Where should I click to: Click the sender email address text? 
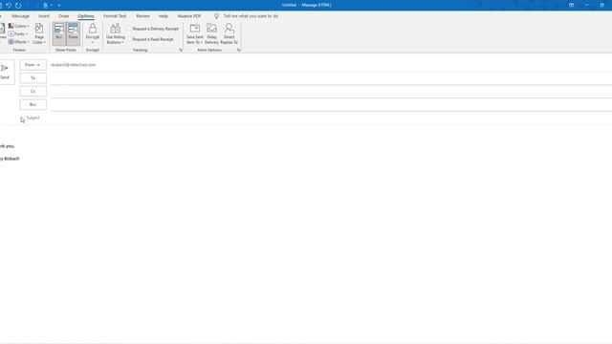coord(73,65)
